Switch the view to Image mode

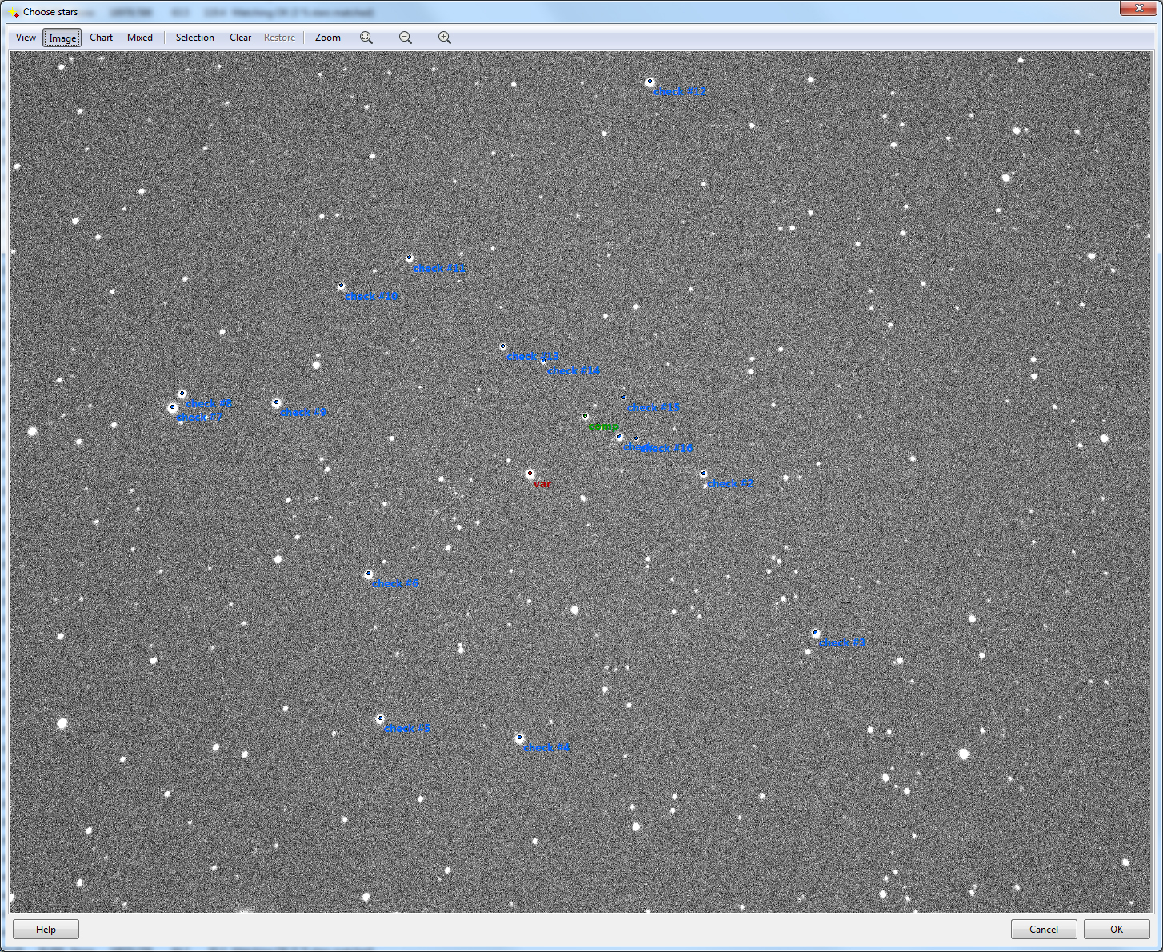tap(62, 38)
